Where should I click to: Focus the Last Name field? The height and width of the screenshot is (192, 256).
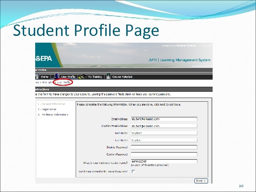(164, 140)
